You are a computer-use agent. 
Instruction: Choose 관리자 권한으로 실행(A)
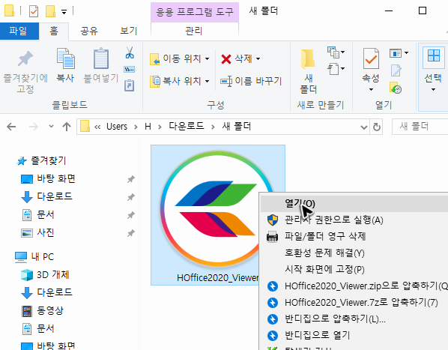tap(354, 220)
